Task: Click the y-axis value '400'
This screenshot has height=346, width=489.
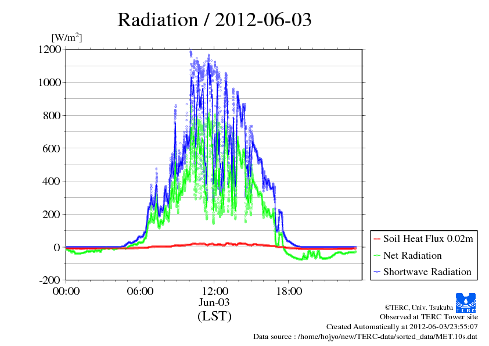Action: coord(52,181)
